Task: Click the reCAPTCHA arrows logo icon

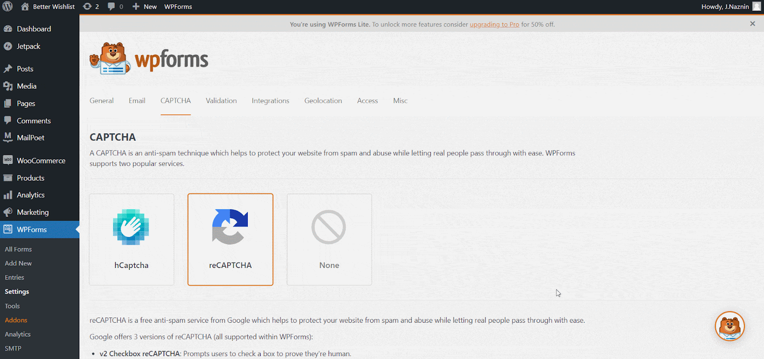Action: (x=230, y=227)
